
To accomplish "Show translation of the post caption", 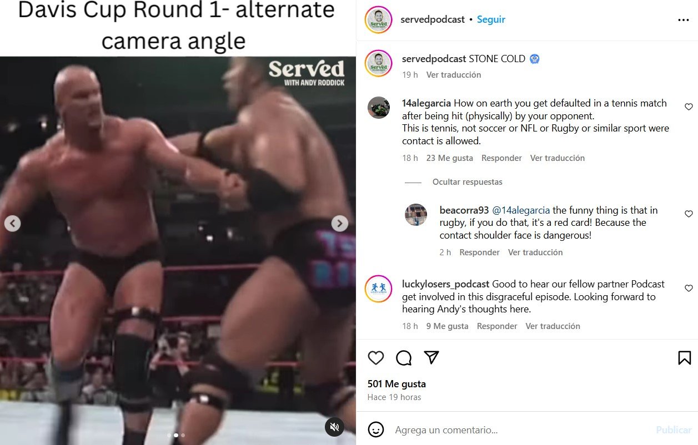I will [454, 75].
